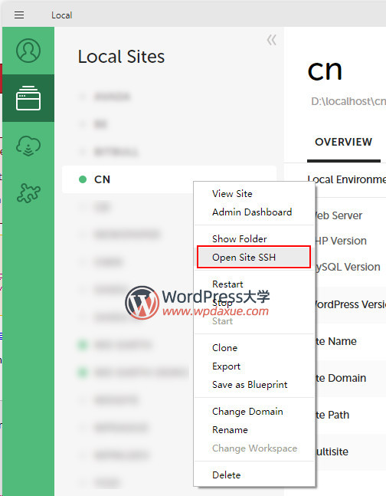Choose Restart from the context menu
The width and height of the screenshot is (386, 496).
pyautogui.click(x=227, y=284)
